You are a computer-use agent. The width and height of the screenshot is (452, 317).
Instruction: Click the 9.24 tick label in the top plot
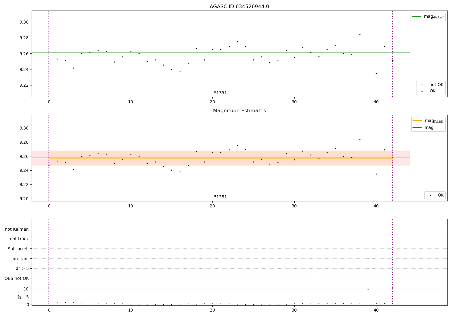click(24, 69)
